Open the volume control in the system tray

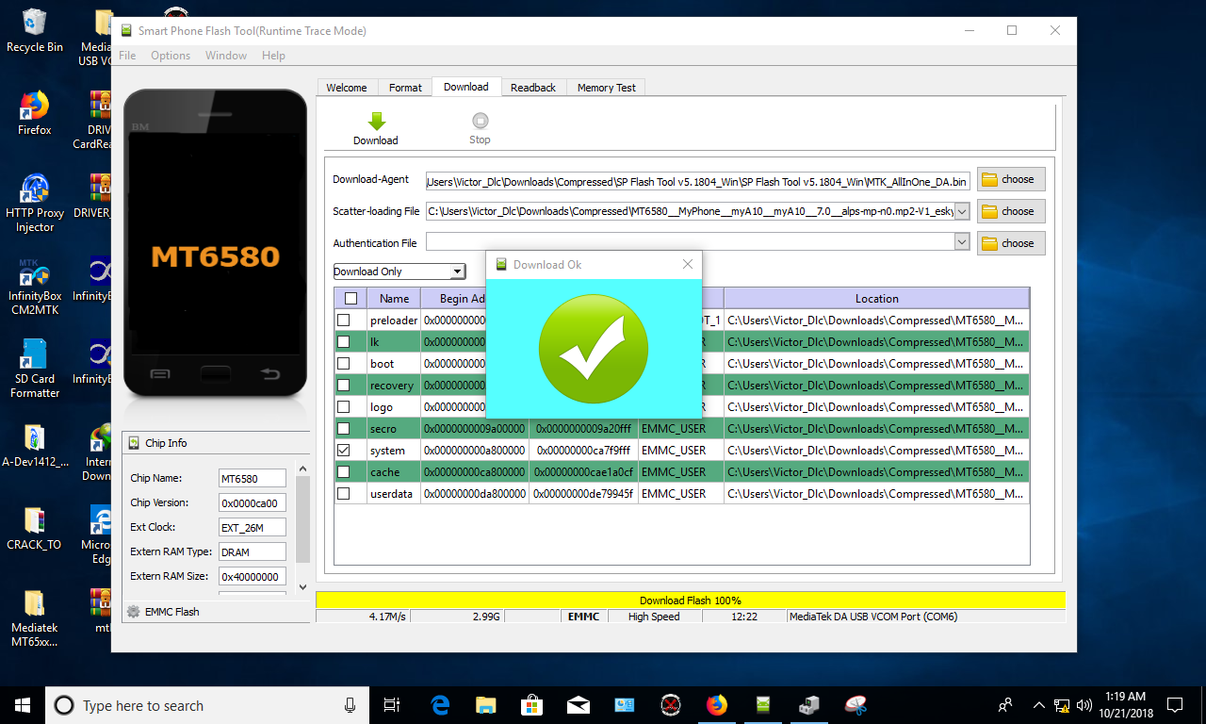coord(1084,705)
